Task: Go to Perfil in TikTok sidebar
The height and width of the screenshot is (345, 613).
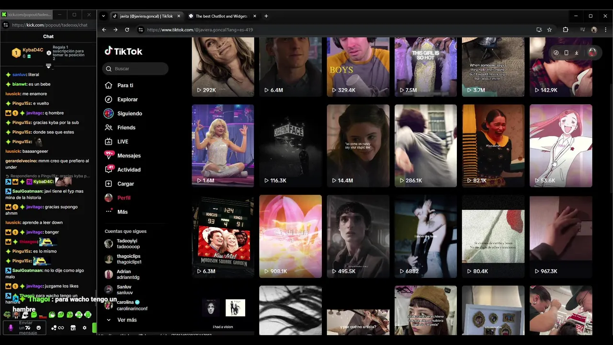Action: coord(117,197)
